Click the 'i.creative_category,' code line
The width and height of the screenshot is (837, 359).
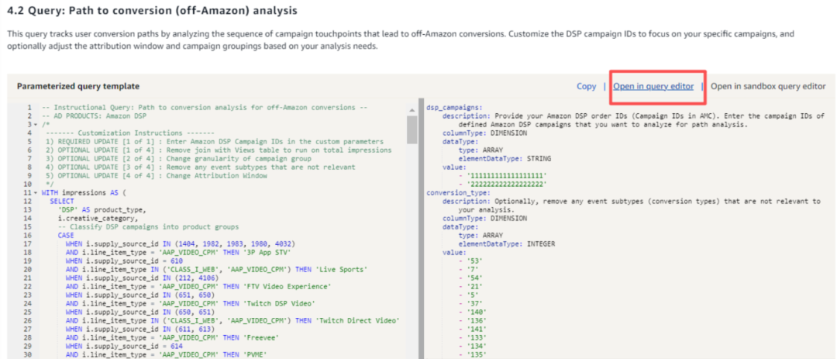(x=98, y=219)
